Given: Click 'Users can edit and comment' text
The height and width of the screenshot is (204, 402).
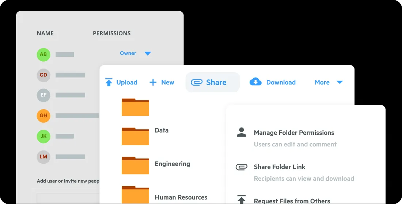Looking at the screenshot, I should click(295, 144).
